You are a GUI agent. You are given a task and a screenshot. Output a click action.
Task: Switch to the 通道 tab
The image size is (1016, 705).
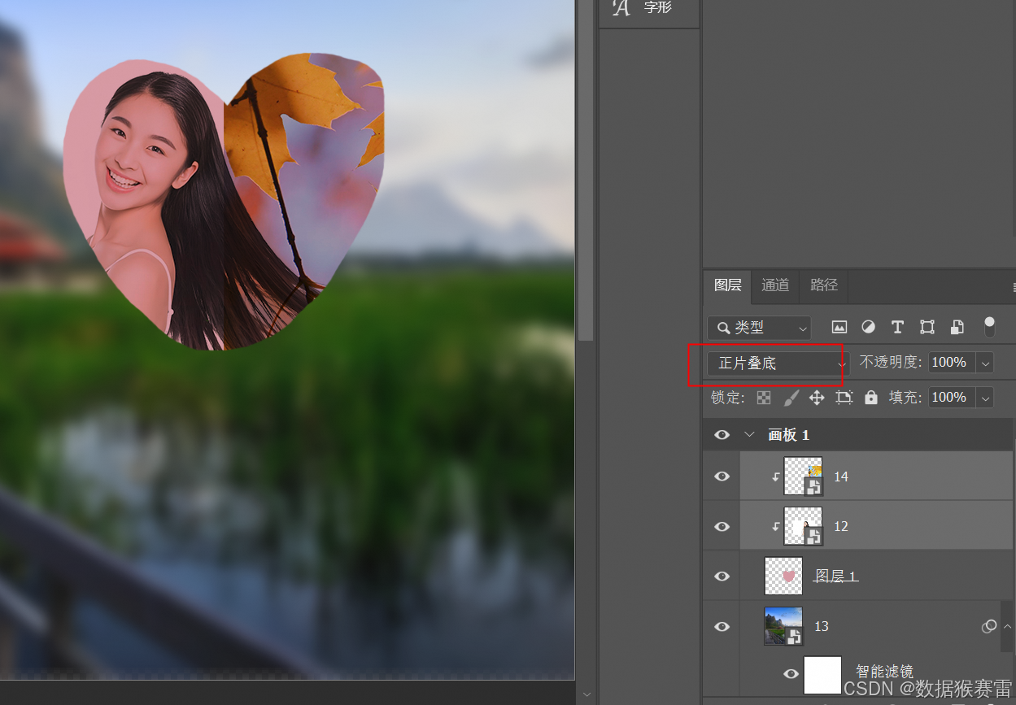tap(775, 285)
